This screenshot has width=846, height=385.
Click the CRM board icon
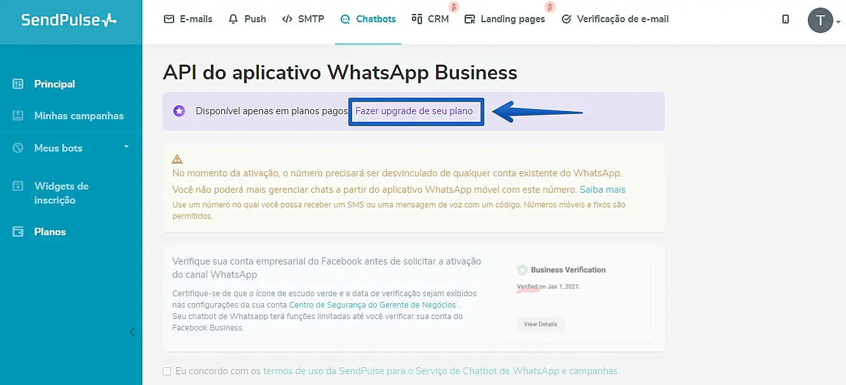coord(417,18)
